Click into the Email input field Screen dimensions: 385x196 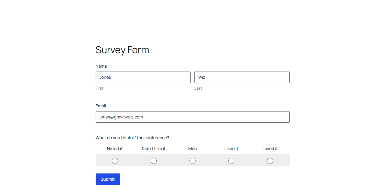(192, 117)
